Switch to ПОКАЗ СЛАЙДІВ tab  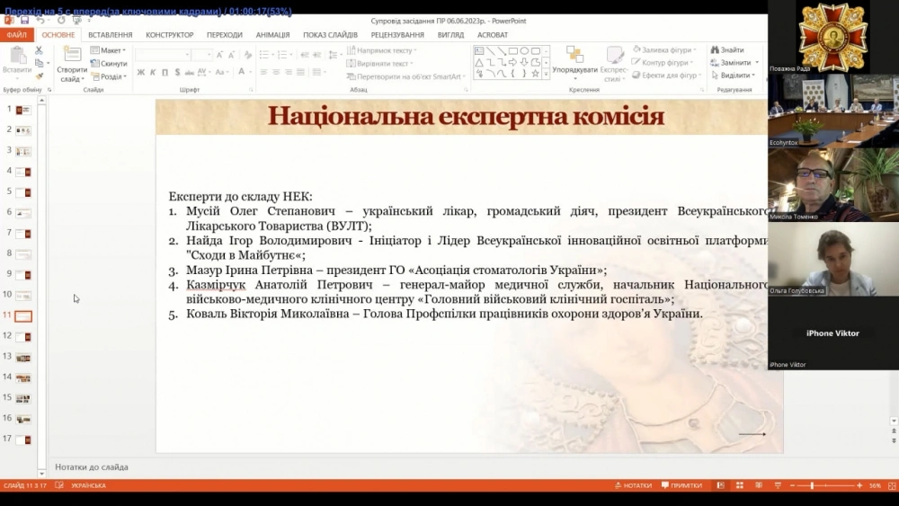(x=330, y=35)
